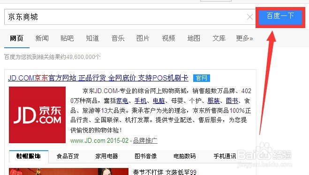Click the red JD.COM 京东 logo thumbnail
309x175 pixels.
37,115
